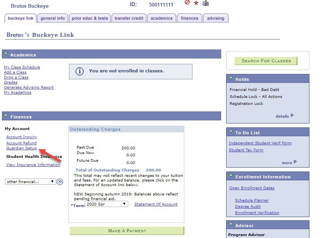This screenshot has height=238, width=328.
Task: Click the Outstanding Charges heading
Action: coord(95,129)
